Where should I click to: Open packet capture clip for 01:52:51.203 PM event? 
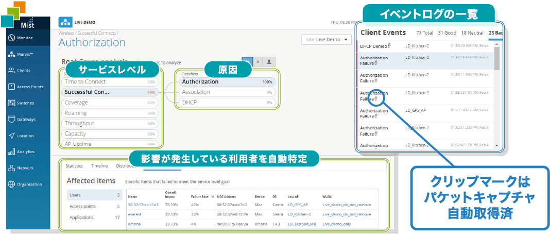pos(375,133)
